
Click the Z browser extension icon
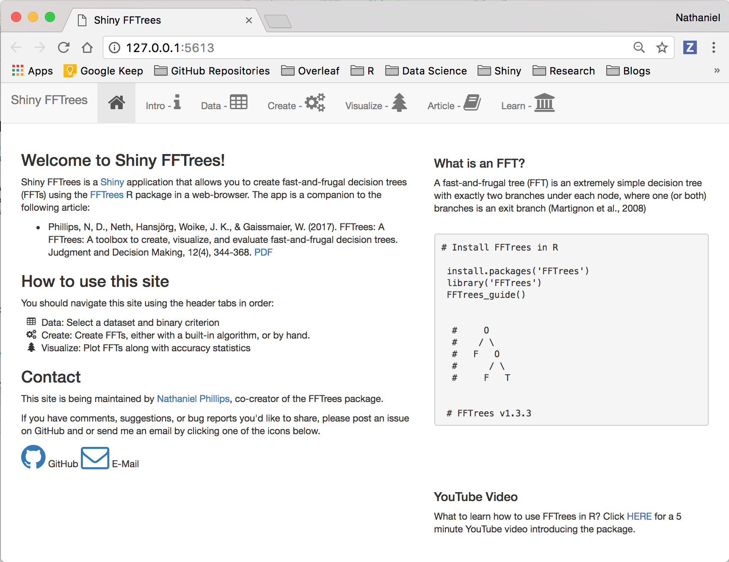pos(690,47)
